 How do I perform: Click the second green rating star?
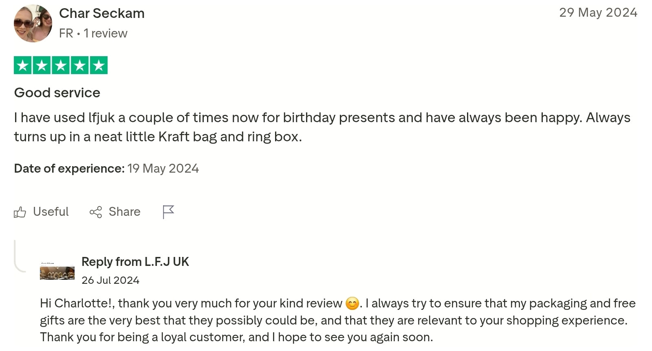(x=42, y=65)
